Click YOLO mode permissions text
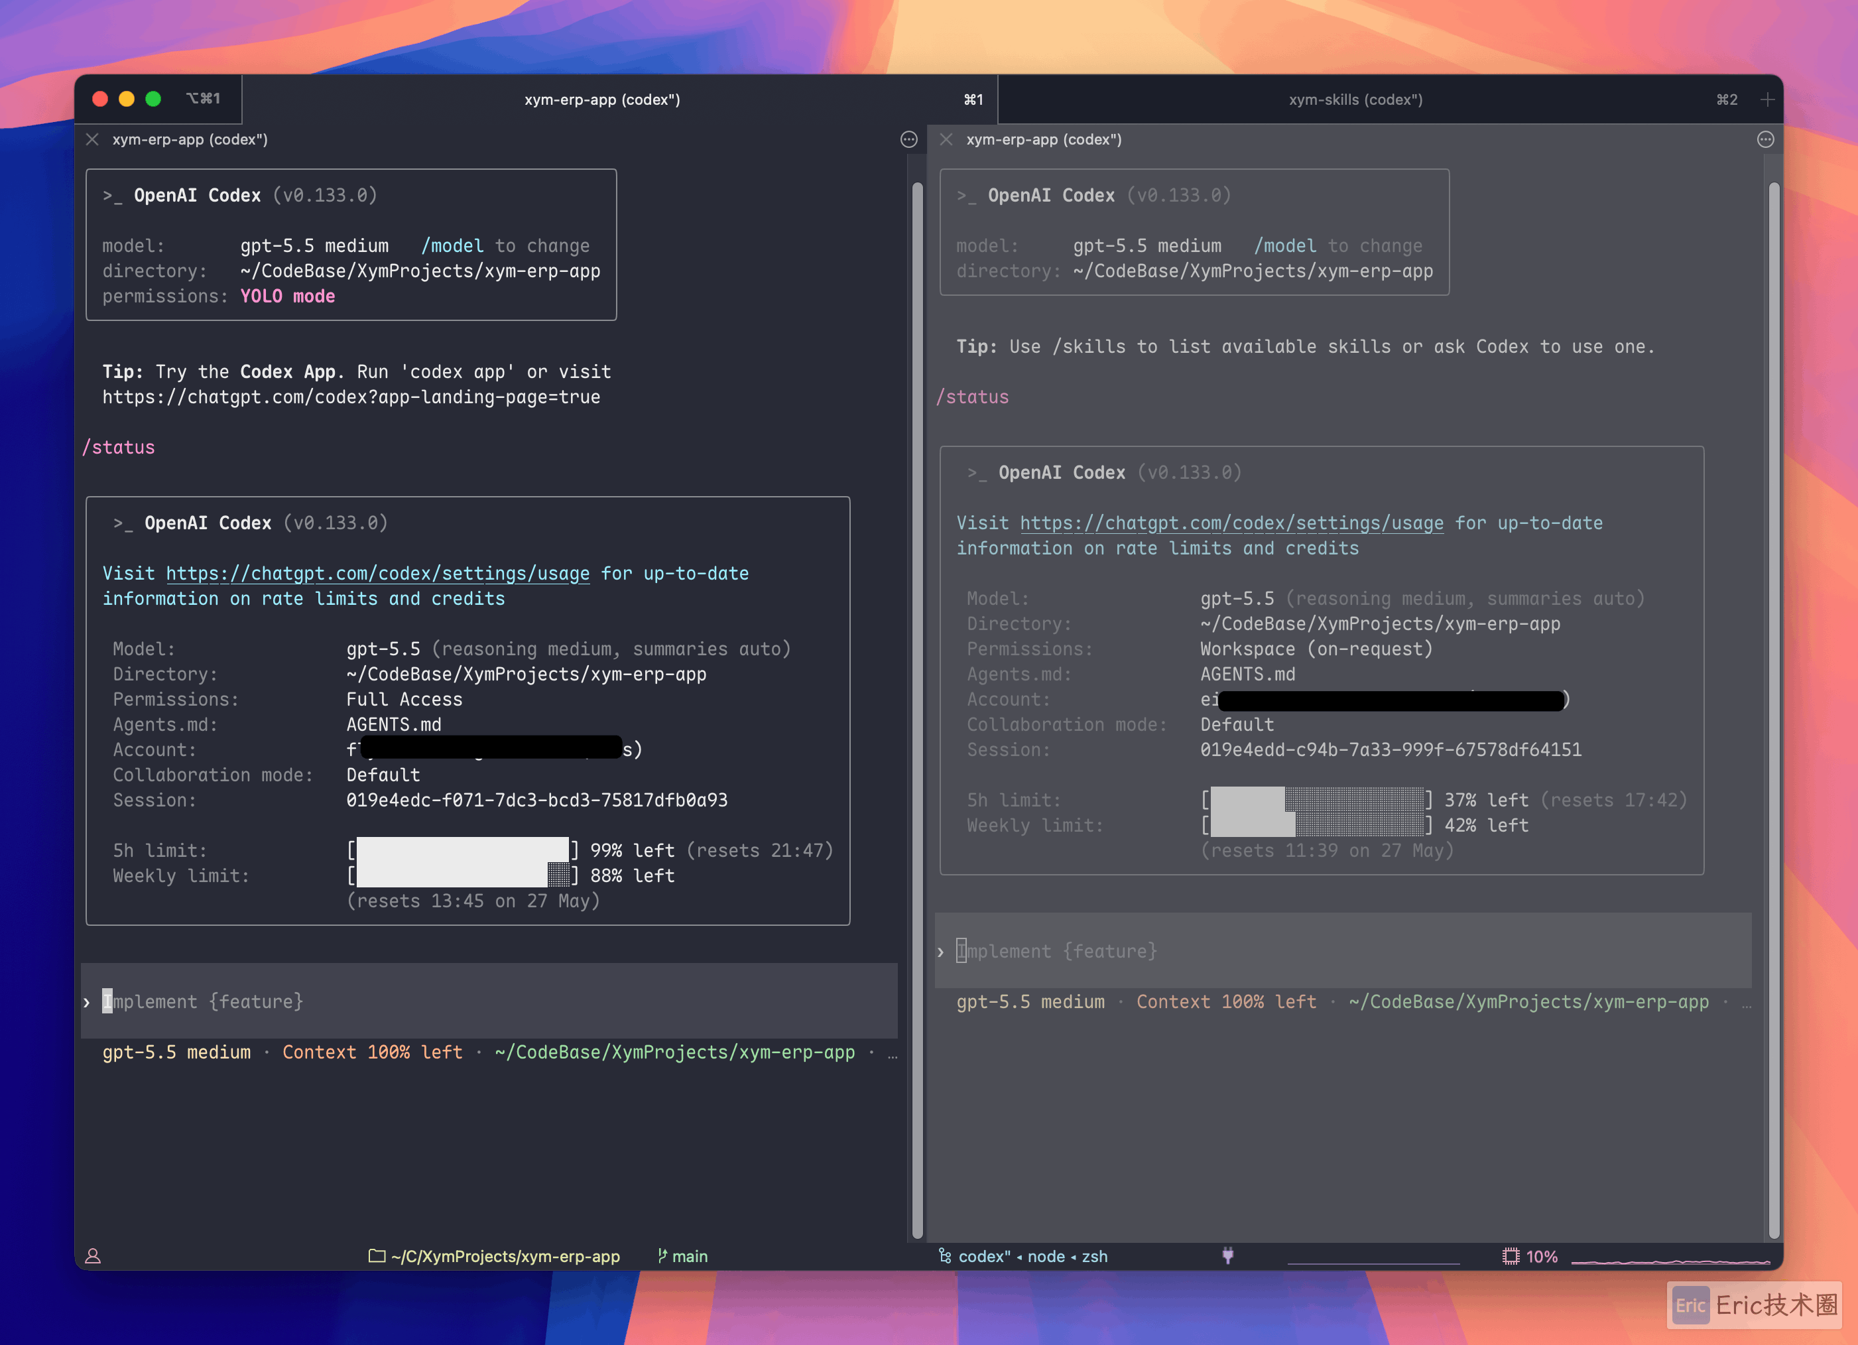Screen dimensions: 1858x1345 tap(288, 296)
